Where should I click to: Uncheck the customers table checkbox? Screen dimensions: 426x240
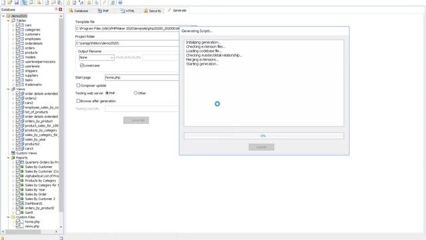(18, 34)
